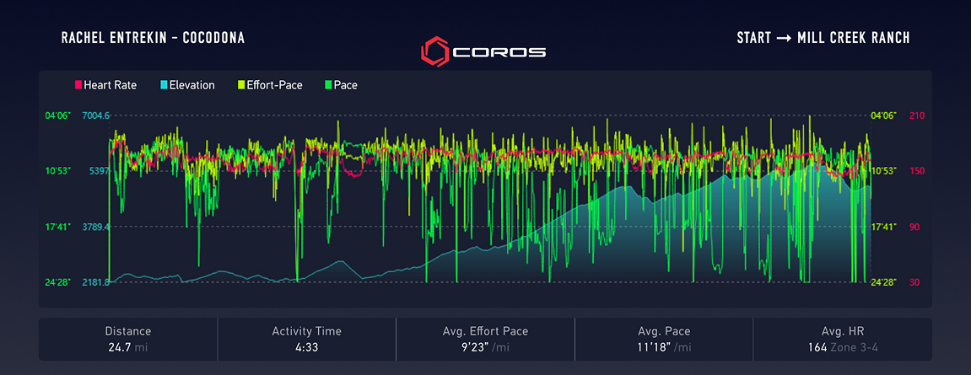Viewport: 971px width, 375px height.
Task: Click the 210 heart rate axis value
Action: pyautogui.click(x=916, y=115)
